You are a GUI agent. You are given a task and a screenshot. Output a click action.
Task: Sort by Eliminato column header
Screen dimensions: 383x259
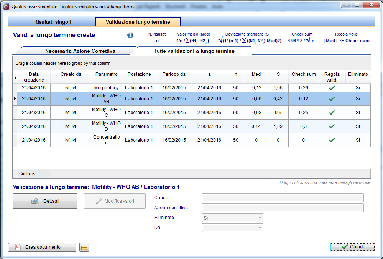358,77
